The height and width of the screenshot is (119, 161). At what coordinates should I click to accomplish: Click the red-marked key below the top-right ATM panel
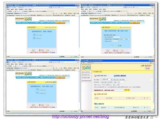(x=116, y=50)
